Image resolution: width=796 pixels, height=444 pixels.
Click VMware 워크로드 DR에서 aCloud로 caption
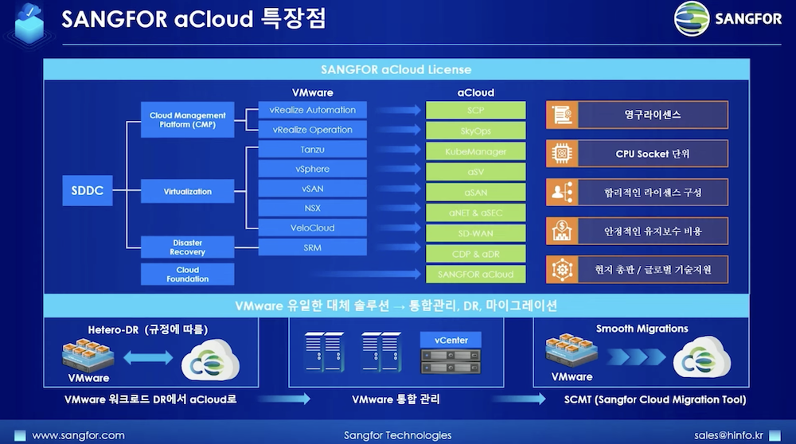coord(150,399)
